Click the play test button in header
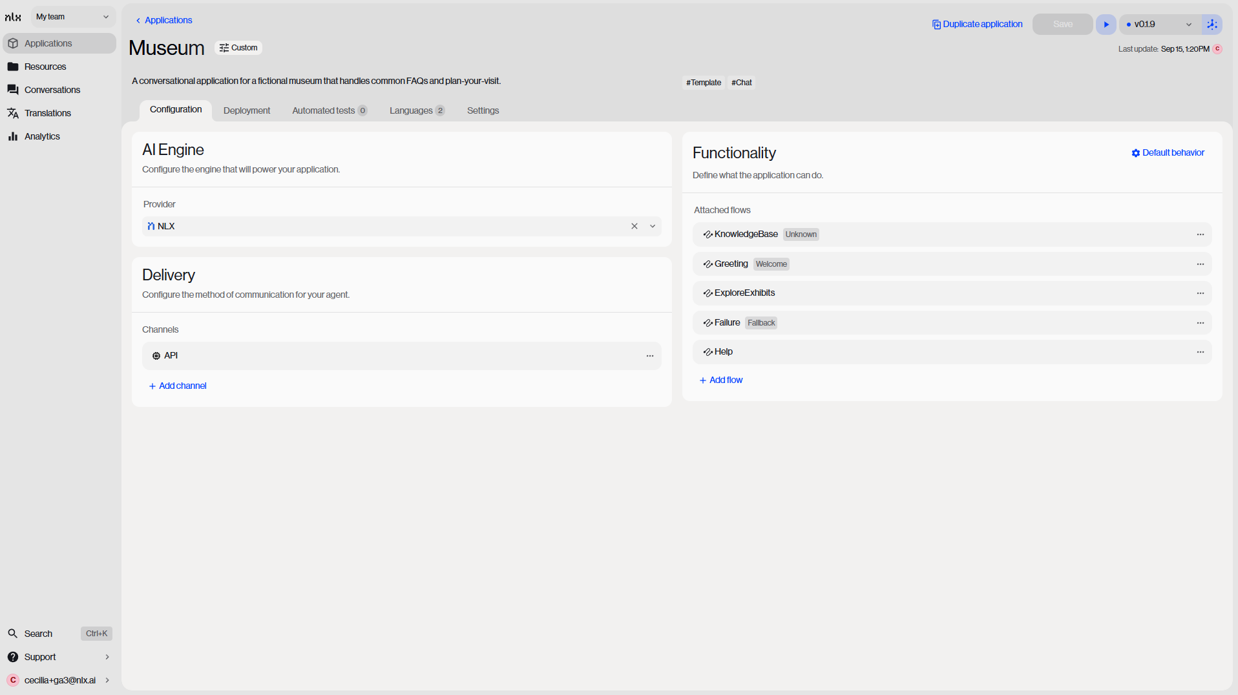 pos(1106,25)
